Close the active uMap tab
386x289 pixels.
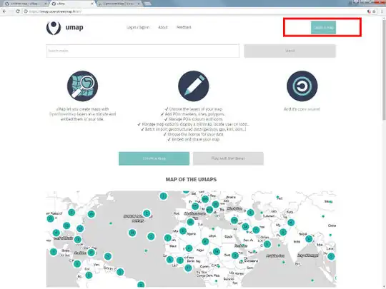(92, 4)
